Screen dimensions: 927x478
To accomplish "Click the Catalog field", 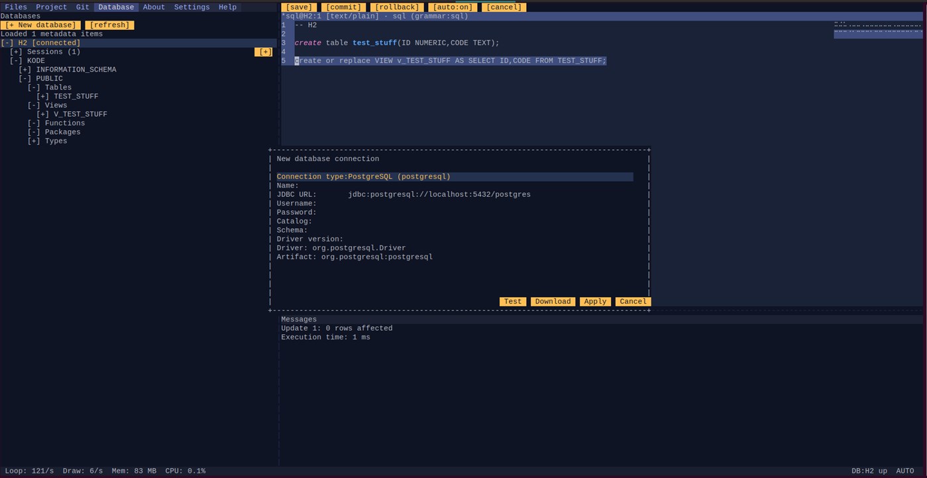I will [455, 221].
